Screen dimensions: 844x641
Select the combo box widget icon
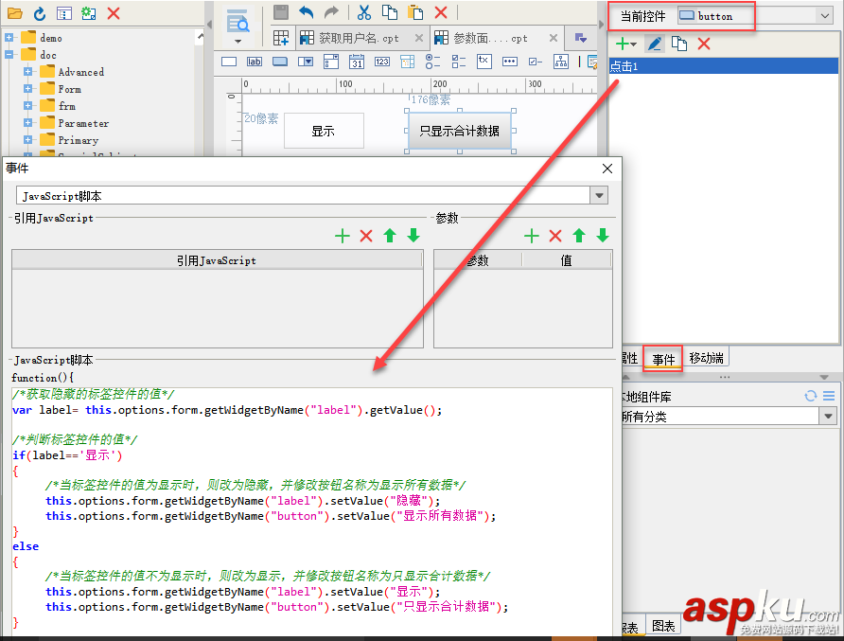coord(306,62)
